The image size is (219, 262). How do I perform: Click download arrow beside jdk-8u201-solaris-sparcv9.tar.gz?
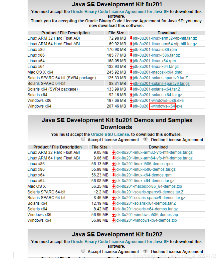pyautogui.click(x=131, y=84)
